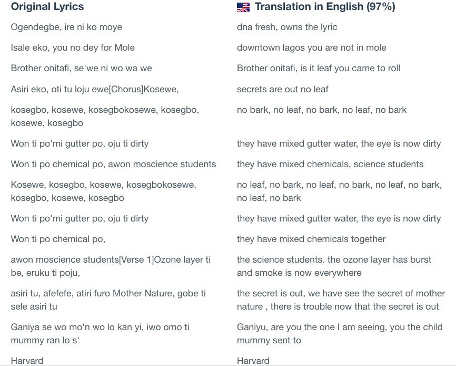Click the US/UK flag icon
456x366 pixels.
[x=243, y=7]
